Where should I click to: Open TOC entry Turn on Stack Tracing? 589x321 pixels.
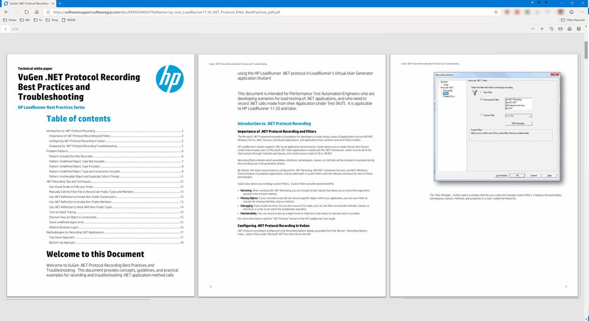[x=116, y=212]
